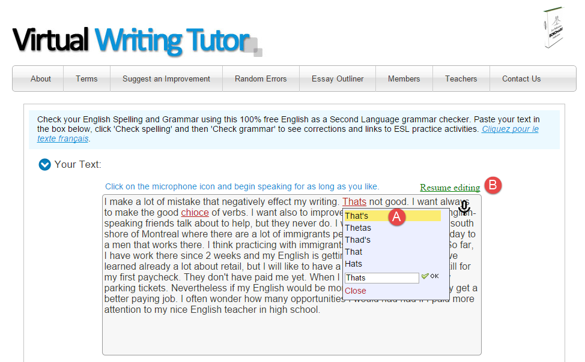Click the last line ending "high school."
585x362 pixels.
coord(212,310)
